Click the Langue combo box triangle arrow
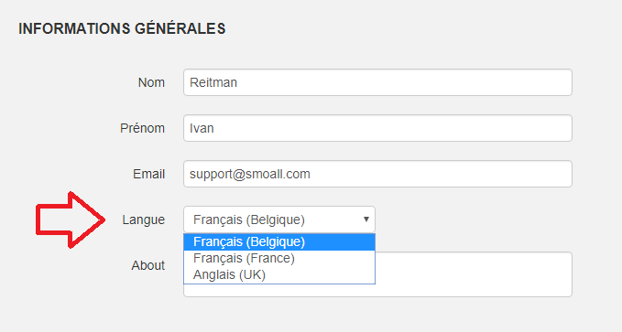Image resolution: width=622 pixels, height=332 pixels. click(x=366, y=220)
